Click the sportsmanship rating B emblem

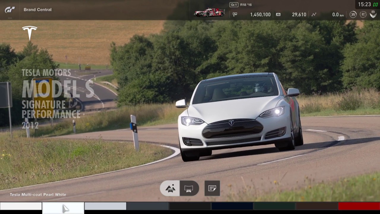tap(373, 14)
